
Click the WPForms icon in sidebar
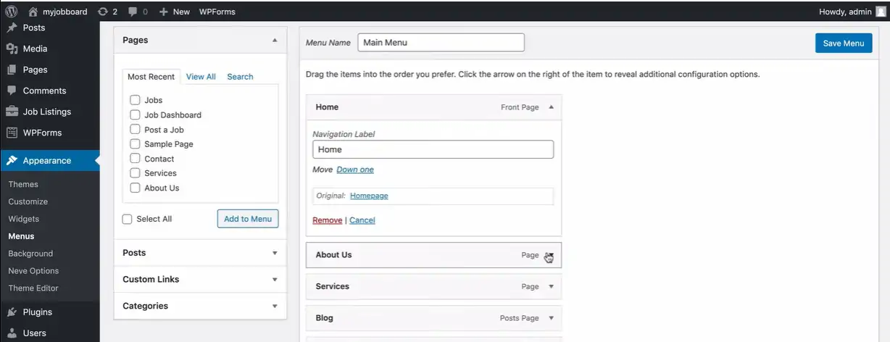point(12,133)
